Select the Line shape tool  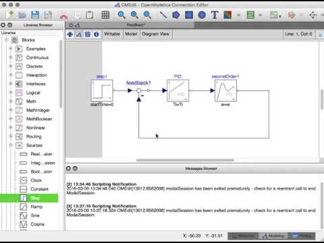[x=163, y=15]
